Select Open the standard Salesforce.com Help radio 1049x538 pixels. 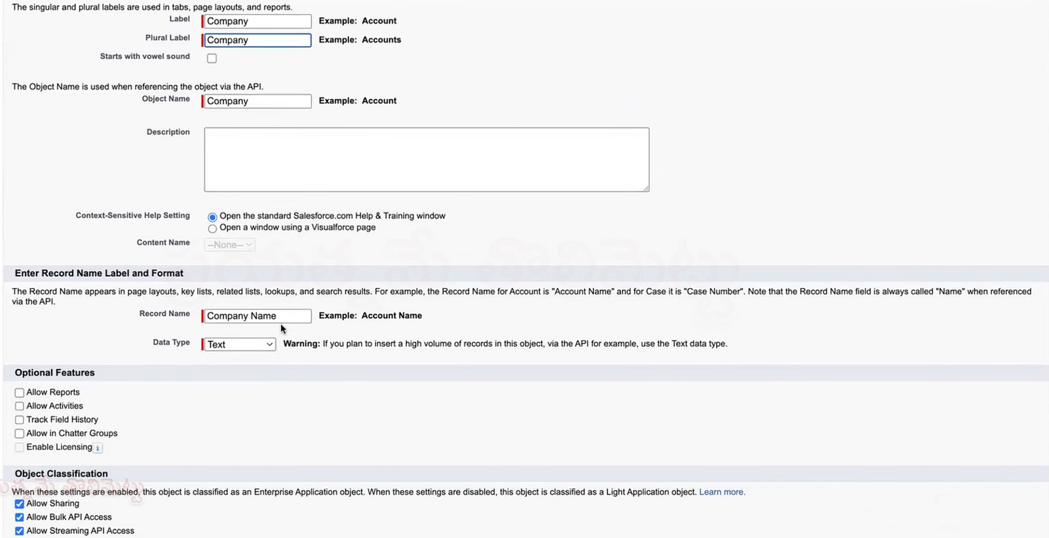(212, 217)
